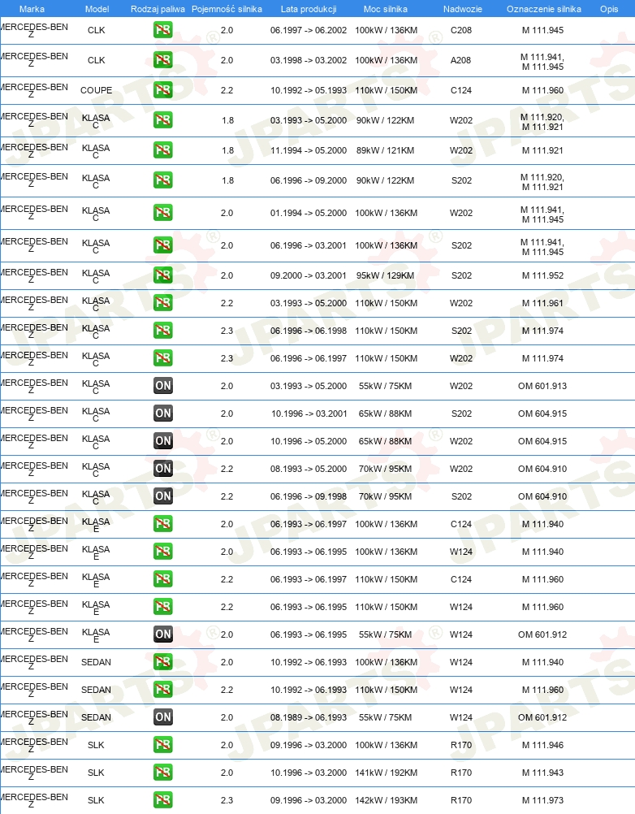The image size is (635, 814).
Task: Select power value 141kW / 192KM
Action: click(386, 773)
